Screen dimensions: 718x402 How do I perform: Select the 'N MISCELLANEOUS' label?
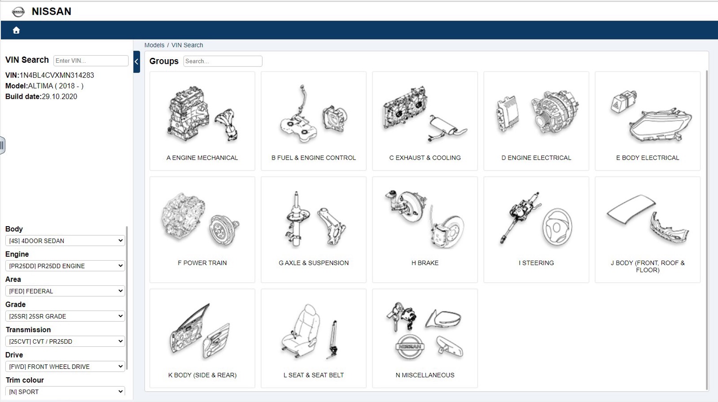425,375
